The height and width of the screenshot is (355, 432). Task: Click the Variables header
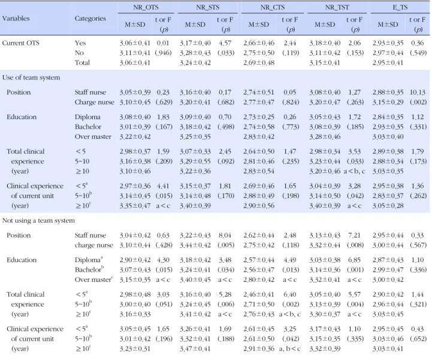click(x=16, y=19)
